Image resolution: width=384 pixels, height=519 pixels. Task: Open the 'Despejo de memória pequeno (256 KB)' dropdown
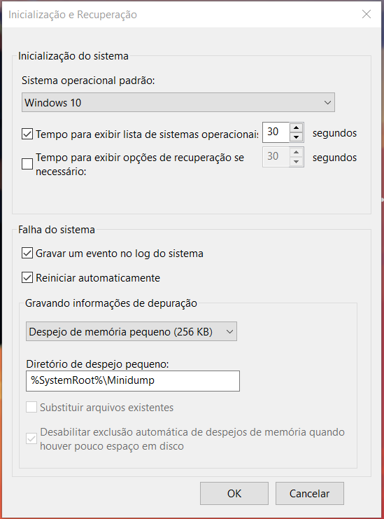tap(131, 331)
